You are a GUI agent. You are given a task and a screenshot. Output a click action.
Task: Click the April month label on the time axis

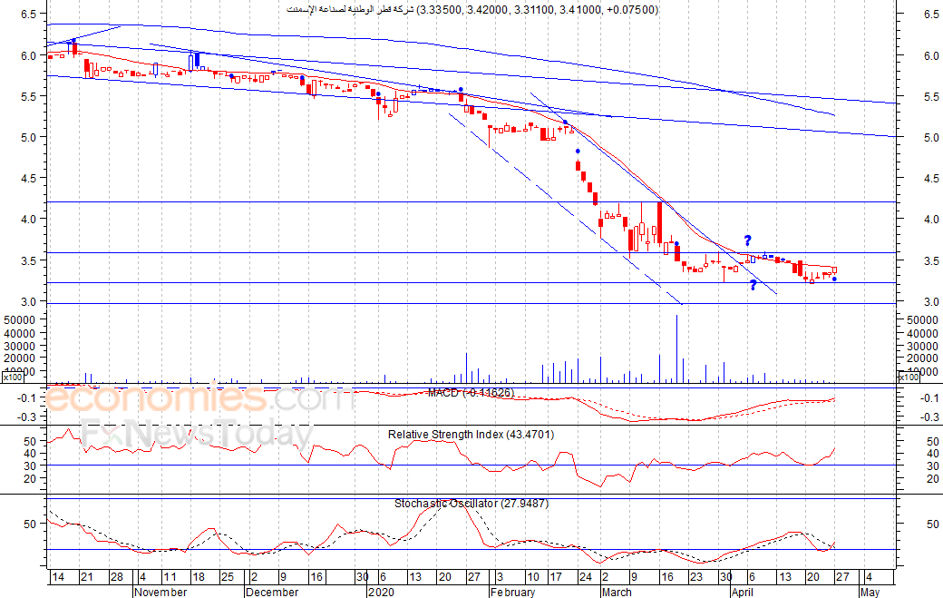[742, 592]
